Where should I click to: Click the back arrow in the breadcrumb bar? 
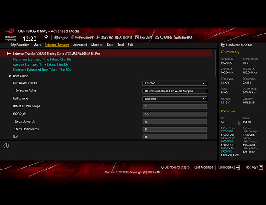9,54
